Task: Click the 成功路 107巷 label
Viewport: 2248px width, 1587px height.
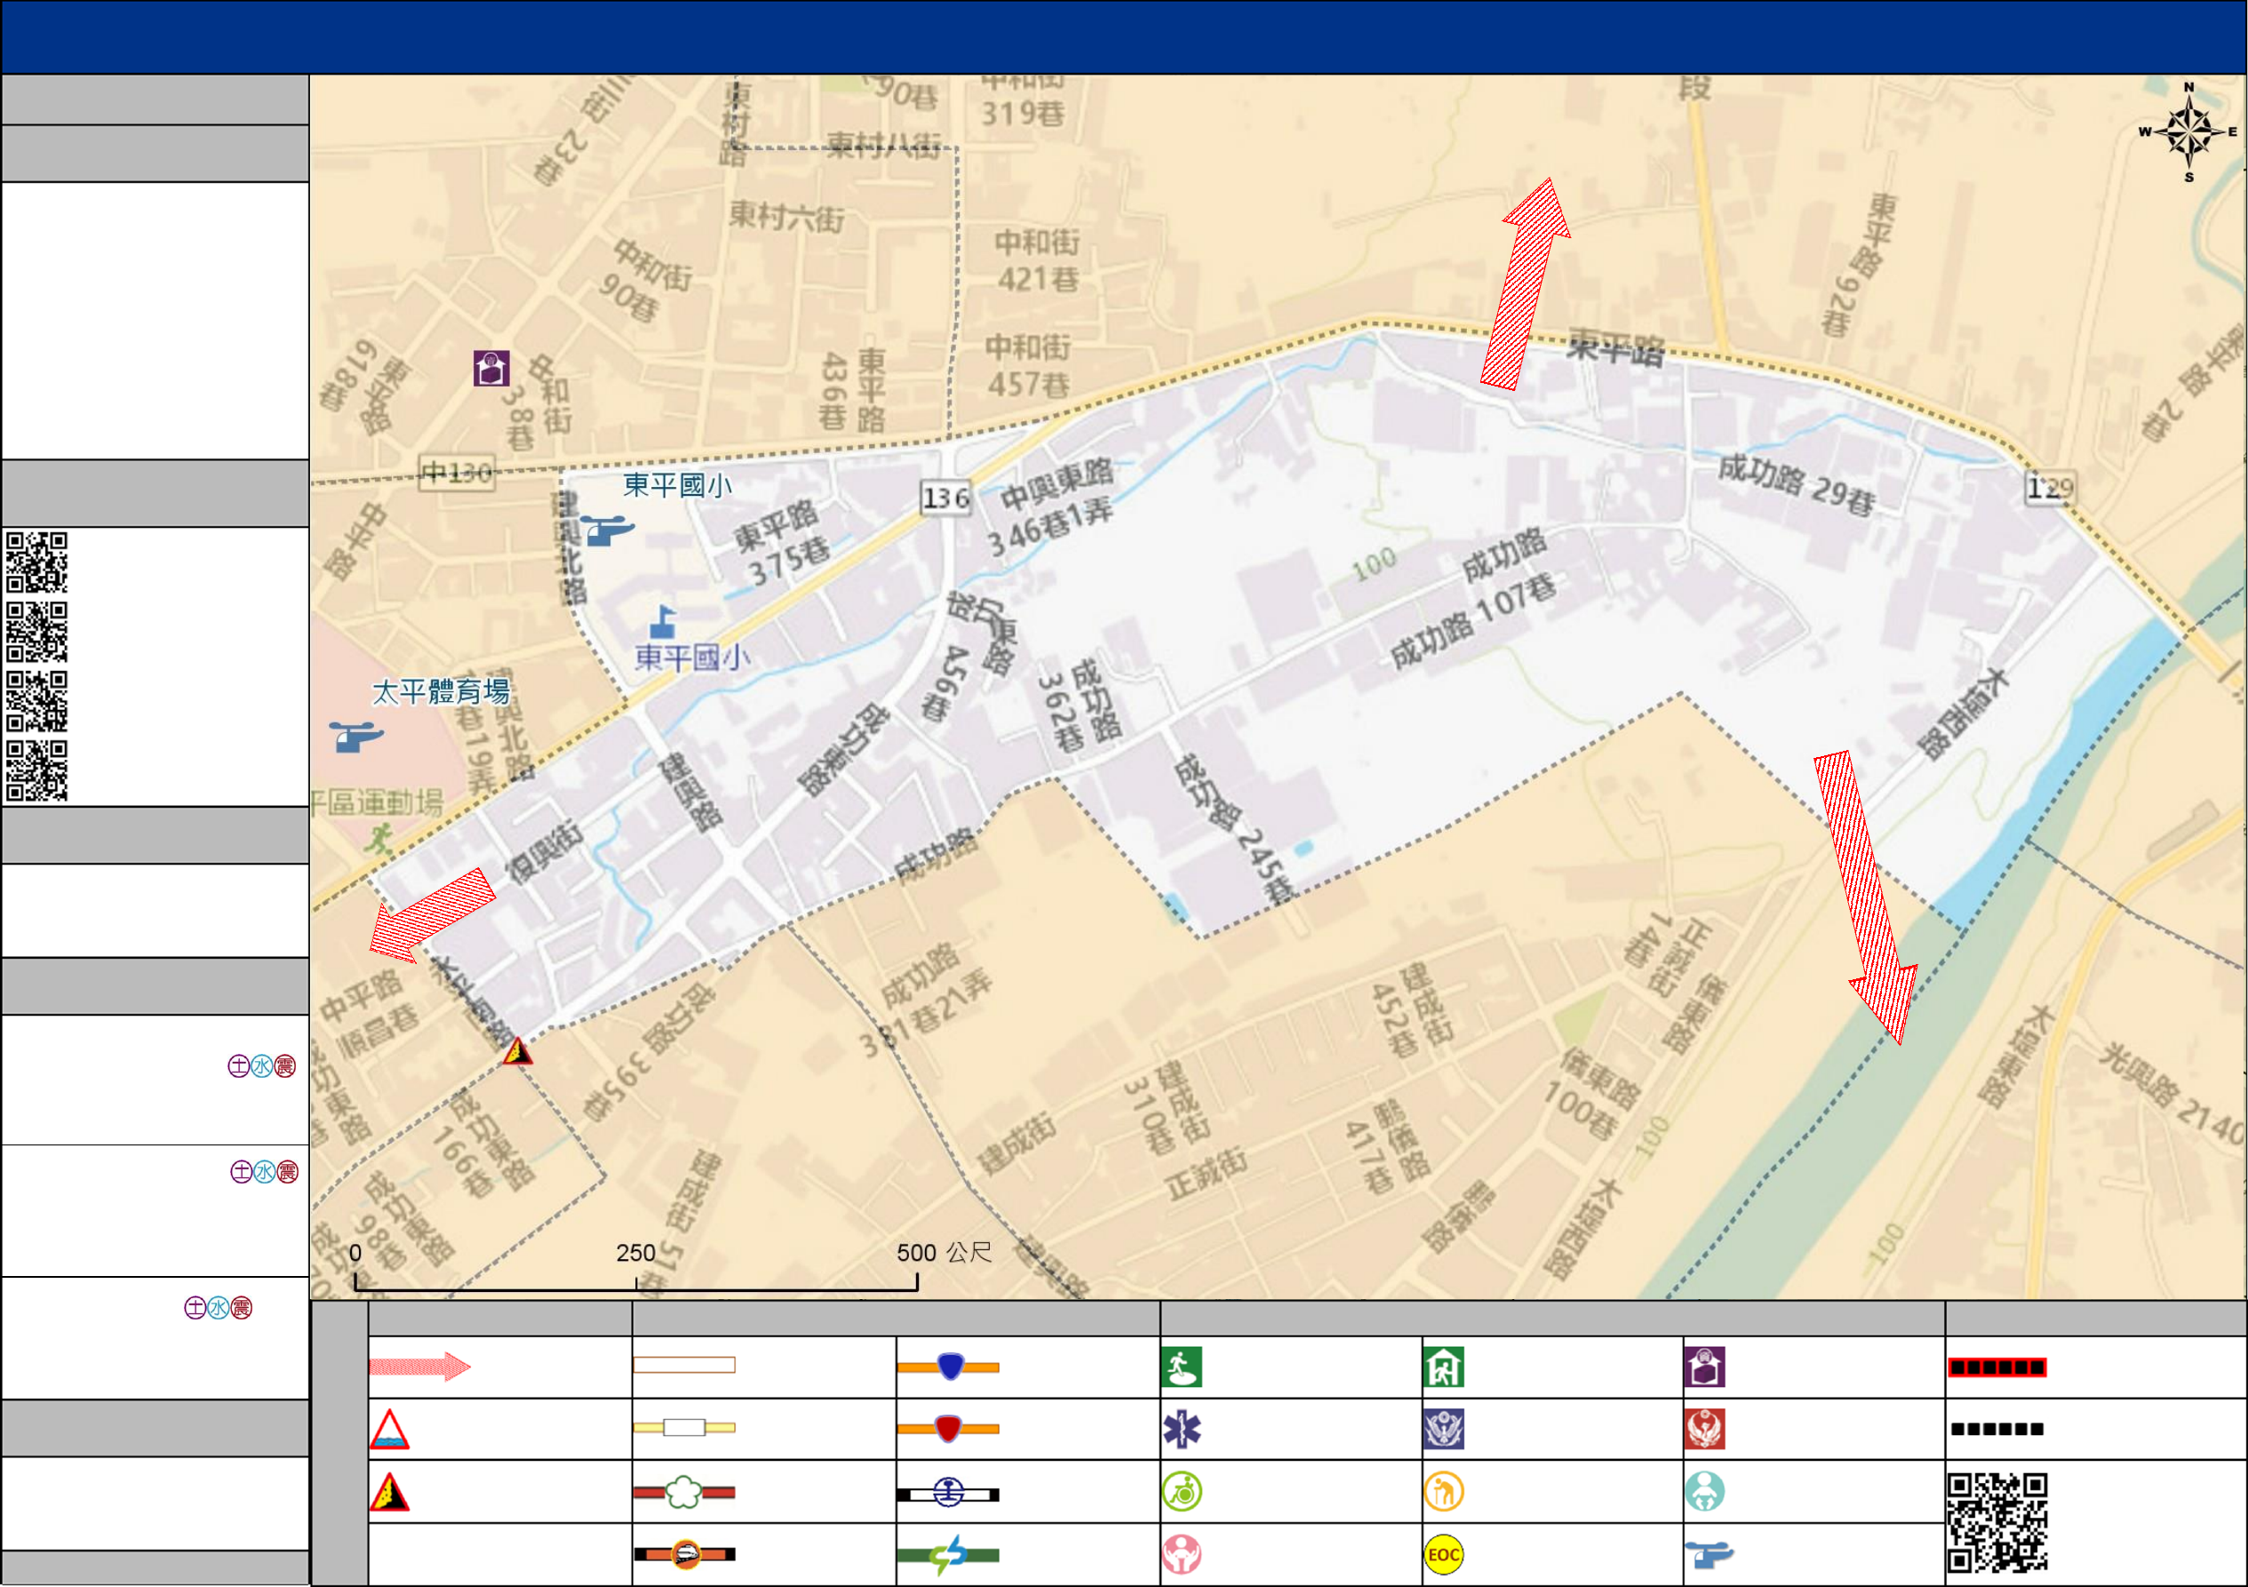Action: [1472, 623]
